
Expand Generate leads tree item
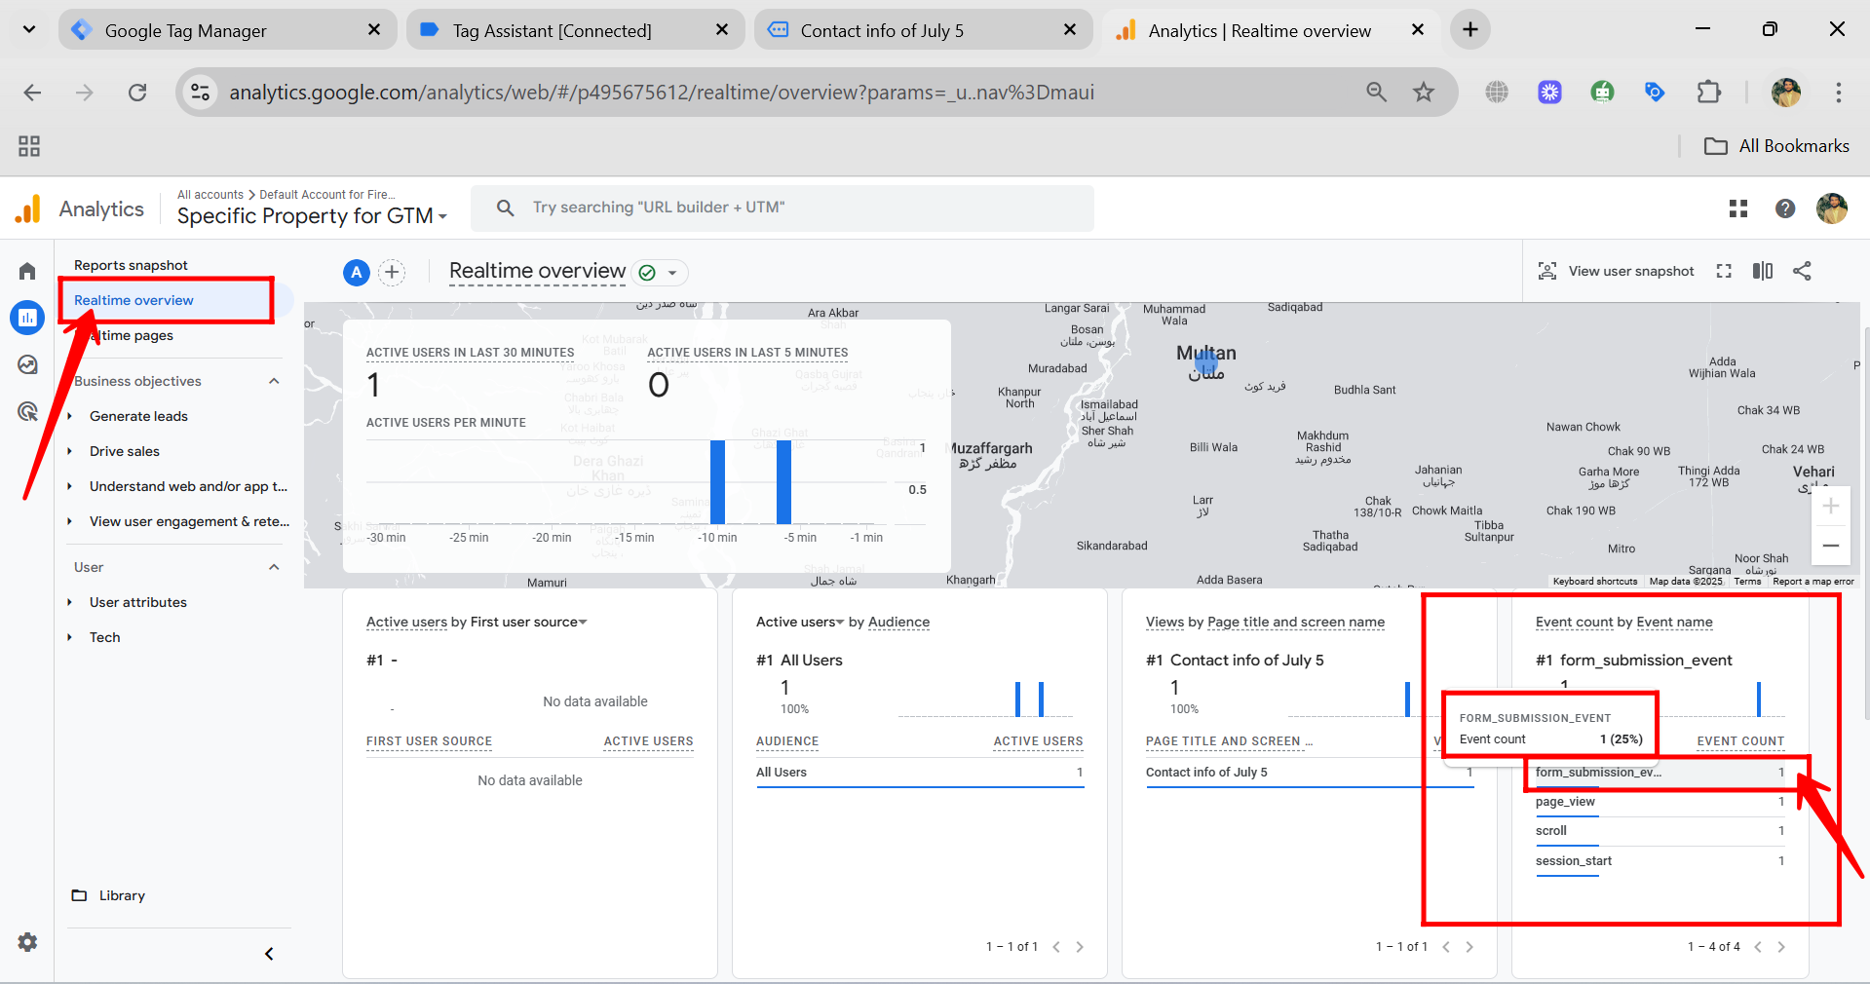pyautogui.click(x=69, y=416)
